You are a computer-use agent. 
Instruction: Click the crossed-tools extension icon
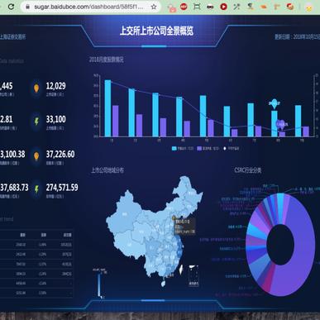tap(236, 7)
